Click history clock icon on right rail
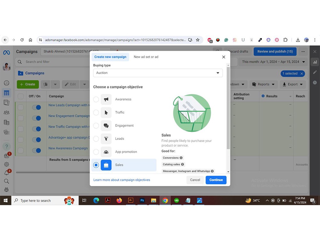Image resolution: width=320 pixels, height=240 pixels. click(315, 83)
